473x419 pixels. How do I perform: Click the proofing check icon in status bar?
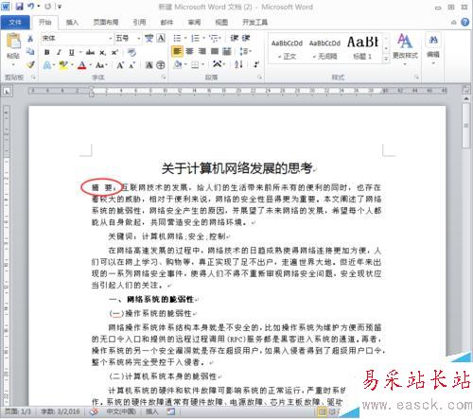point(94,411)
